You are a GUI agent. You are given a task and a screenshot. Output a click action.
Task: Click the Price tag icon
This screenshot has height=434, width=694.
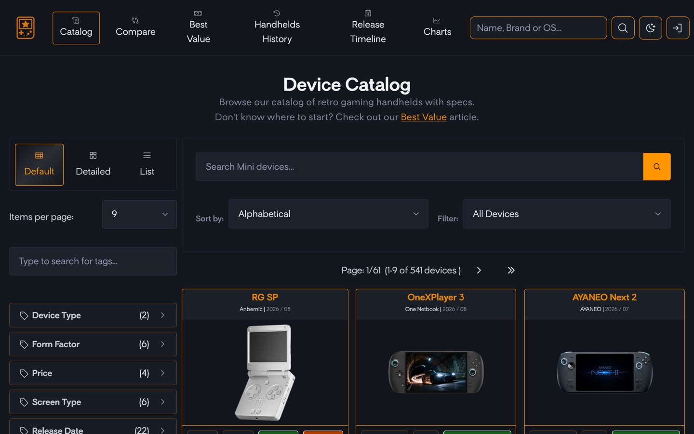click(24, 373)
